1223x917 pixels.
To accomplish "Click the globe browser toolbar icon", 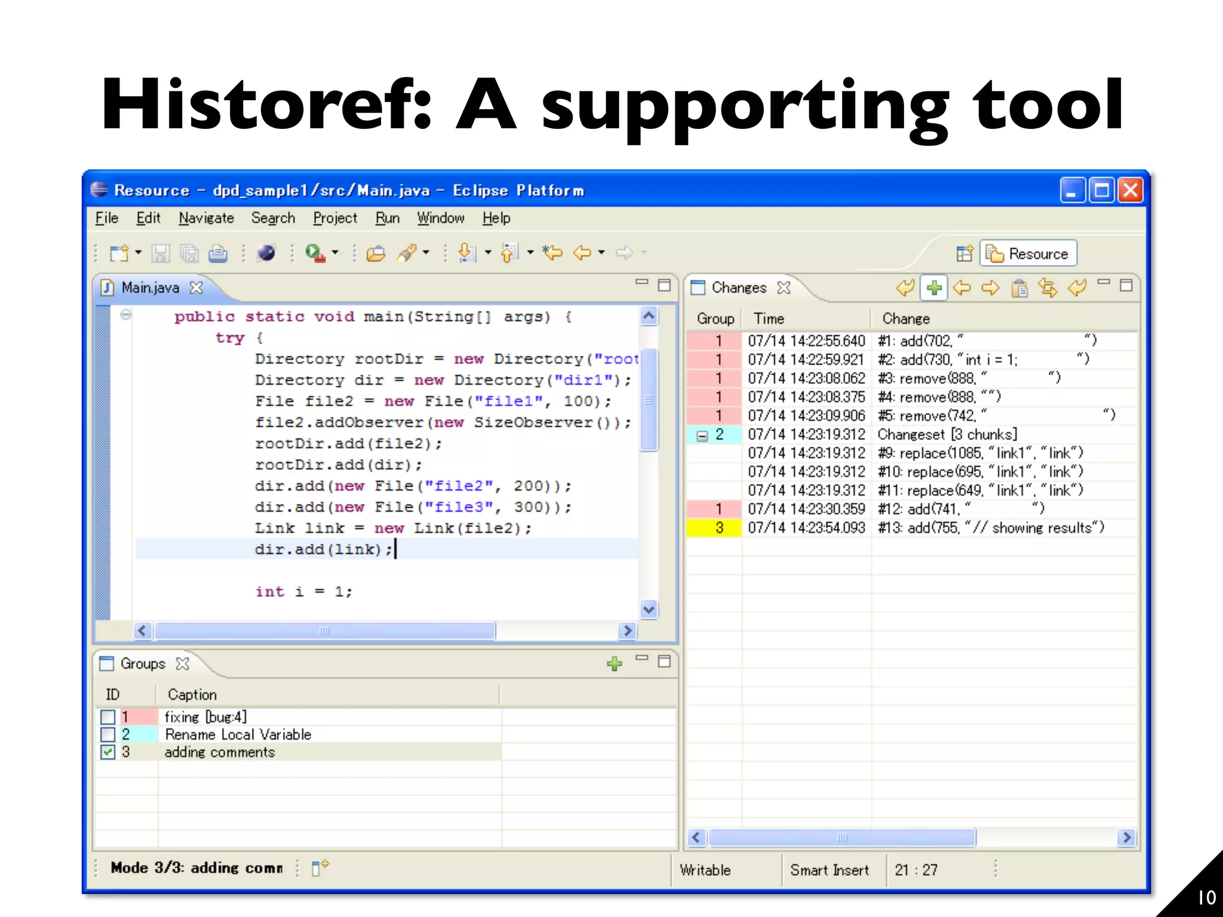I will click(266, 253).
